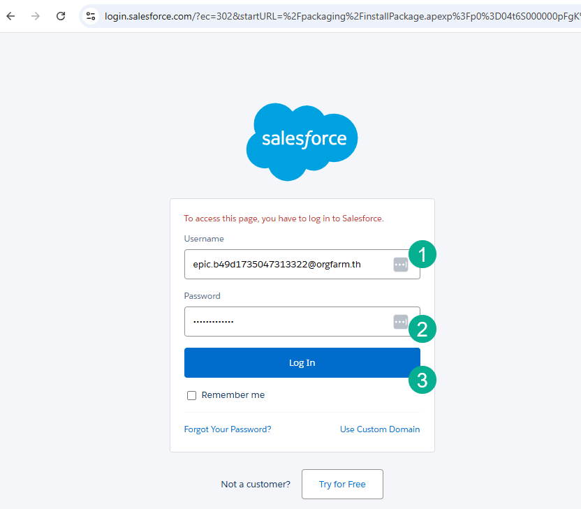
Task: Click the green step 1 badge
Action: [422, 254]
